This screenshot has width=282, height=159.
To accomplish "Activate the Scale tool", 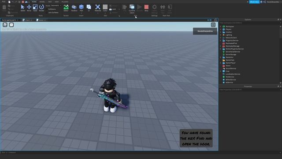I will [35, 8].
